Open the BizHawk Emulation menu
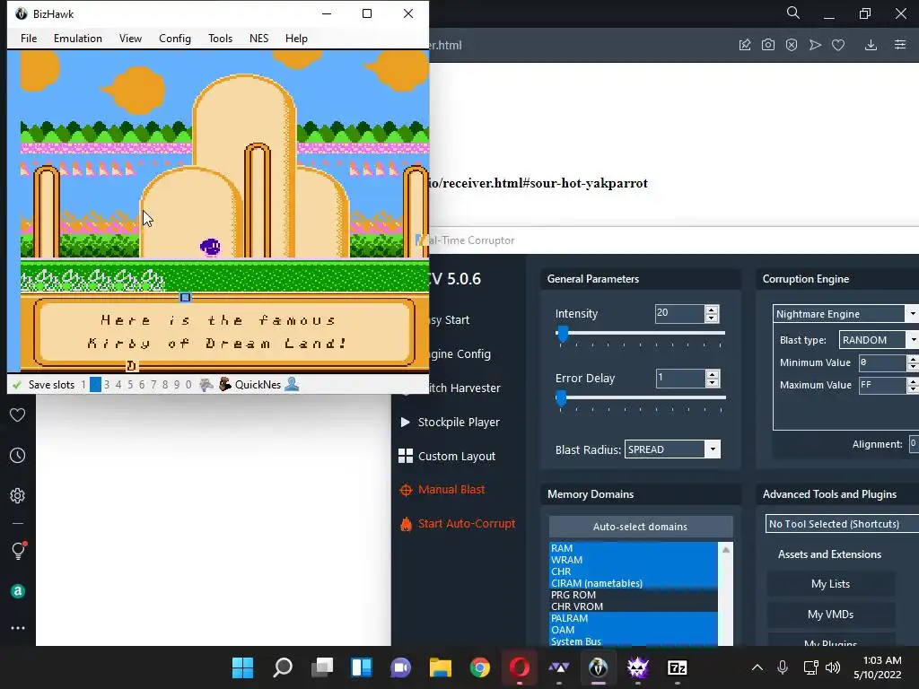919x689 pixels. 78,38
